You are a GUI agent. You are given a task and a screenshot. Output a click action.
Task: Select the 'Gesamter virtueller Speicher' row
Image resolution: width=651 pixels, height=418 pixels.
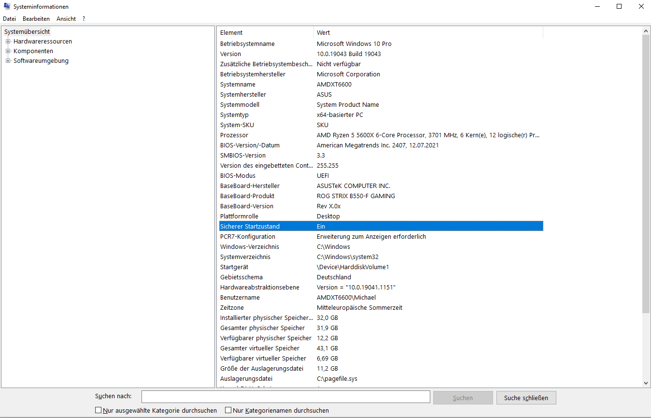381,348
